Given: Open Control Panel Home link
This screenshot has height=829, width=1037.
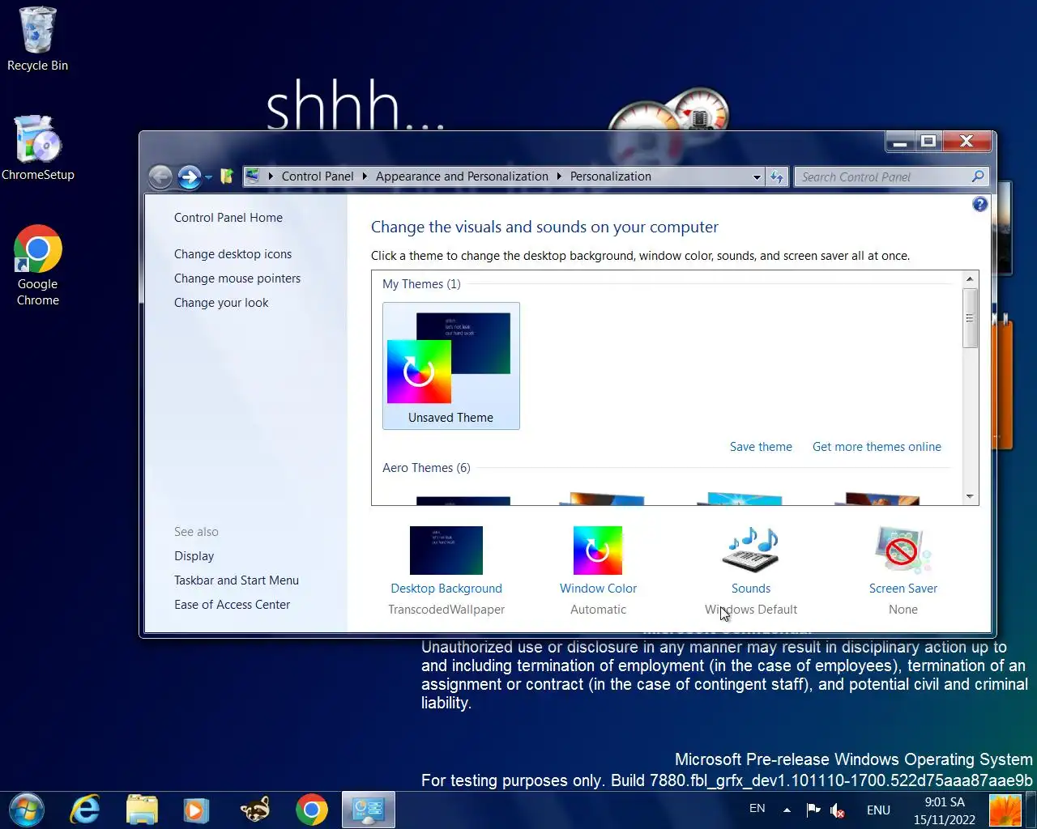Looking at the screenshot, I should tap(228, 218).
